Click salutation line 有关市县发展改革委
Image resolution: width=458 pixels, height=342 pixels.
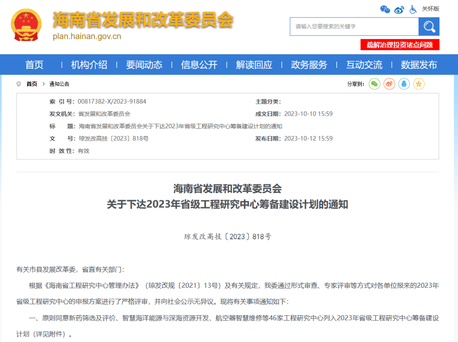[70, 270]
